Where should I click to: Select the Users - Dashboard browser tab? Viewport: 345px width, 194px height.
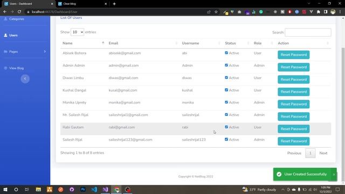[x=29, y=4]
